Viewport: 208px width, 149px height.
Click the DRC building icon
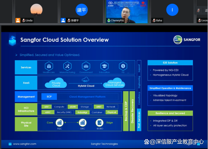pos(83,123)
